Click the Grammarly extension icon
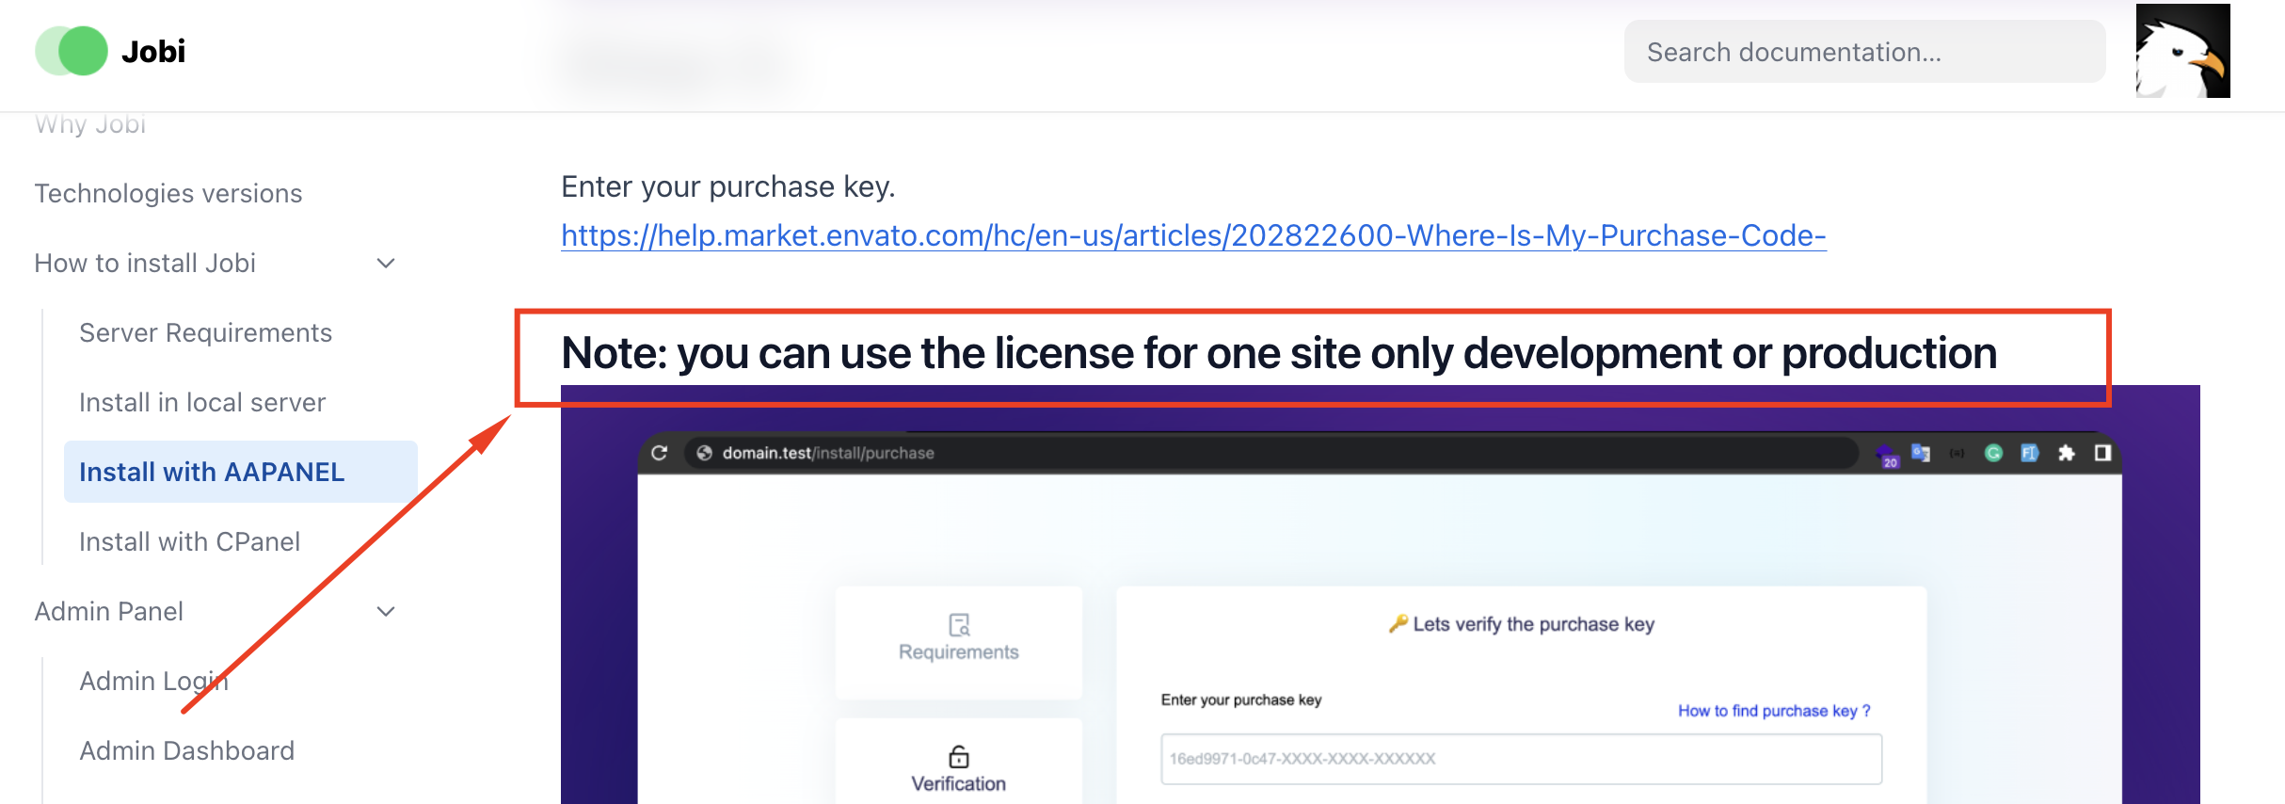 pos(1993,453)
